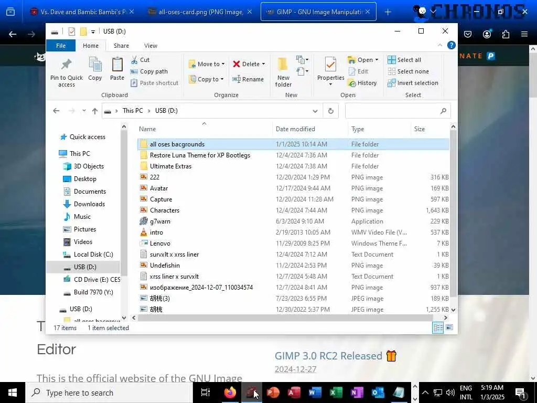Open History in ribbon
Image resolution: width=537 pixels, height=403 pixels.
coord(362,83)
